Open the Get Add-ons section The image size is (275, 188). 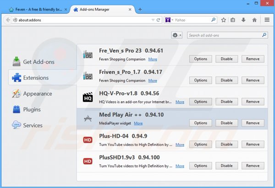click(x=33, y=62)
